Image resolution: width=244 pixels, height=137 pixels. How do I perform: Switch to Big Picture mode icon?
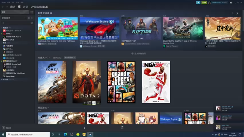(231, 3)
